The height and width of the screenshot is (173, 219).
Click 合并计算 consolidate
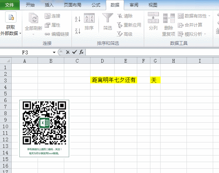click(x=190, y=25)
